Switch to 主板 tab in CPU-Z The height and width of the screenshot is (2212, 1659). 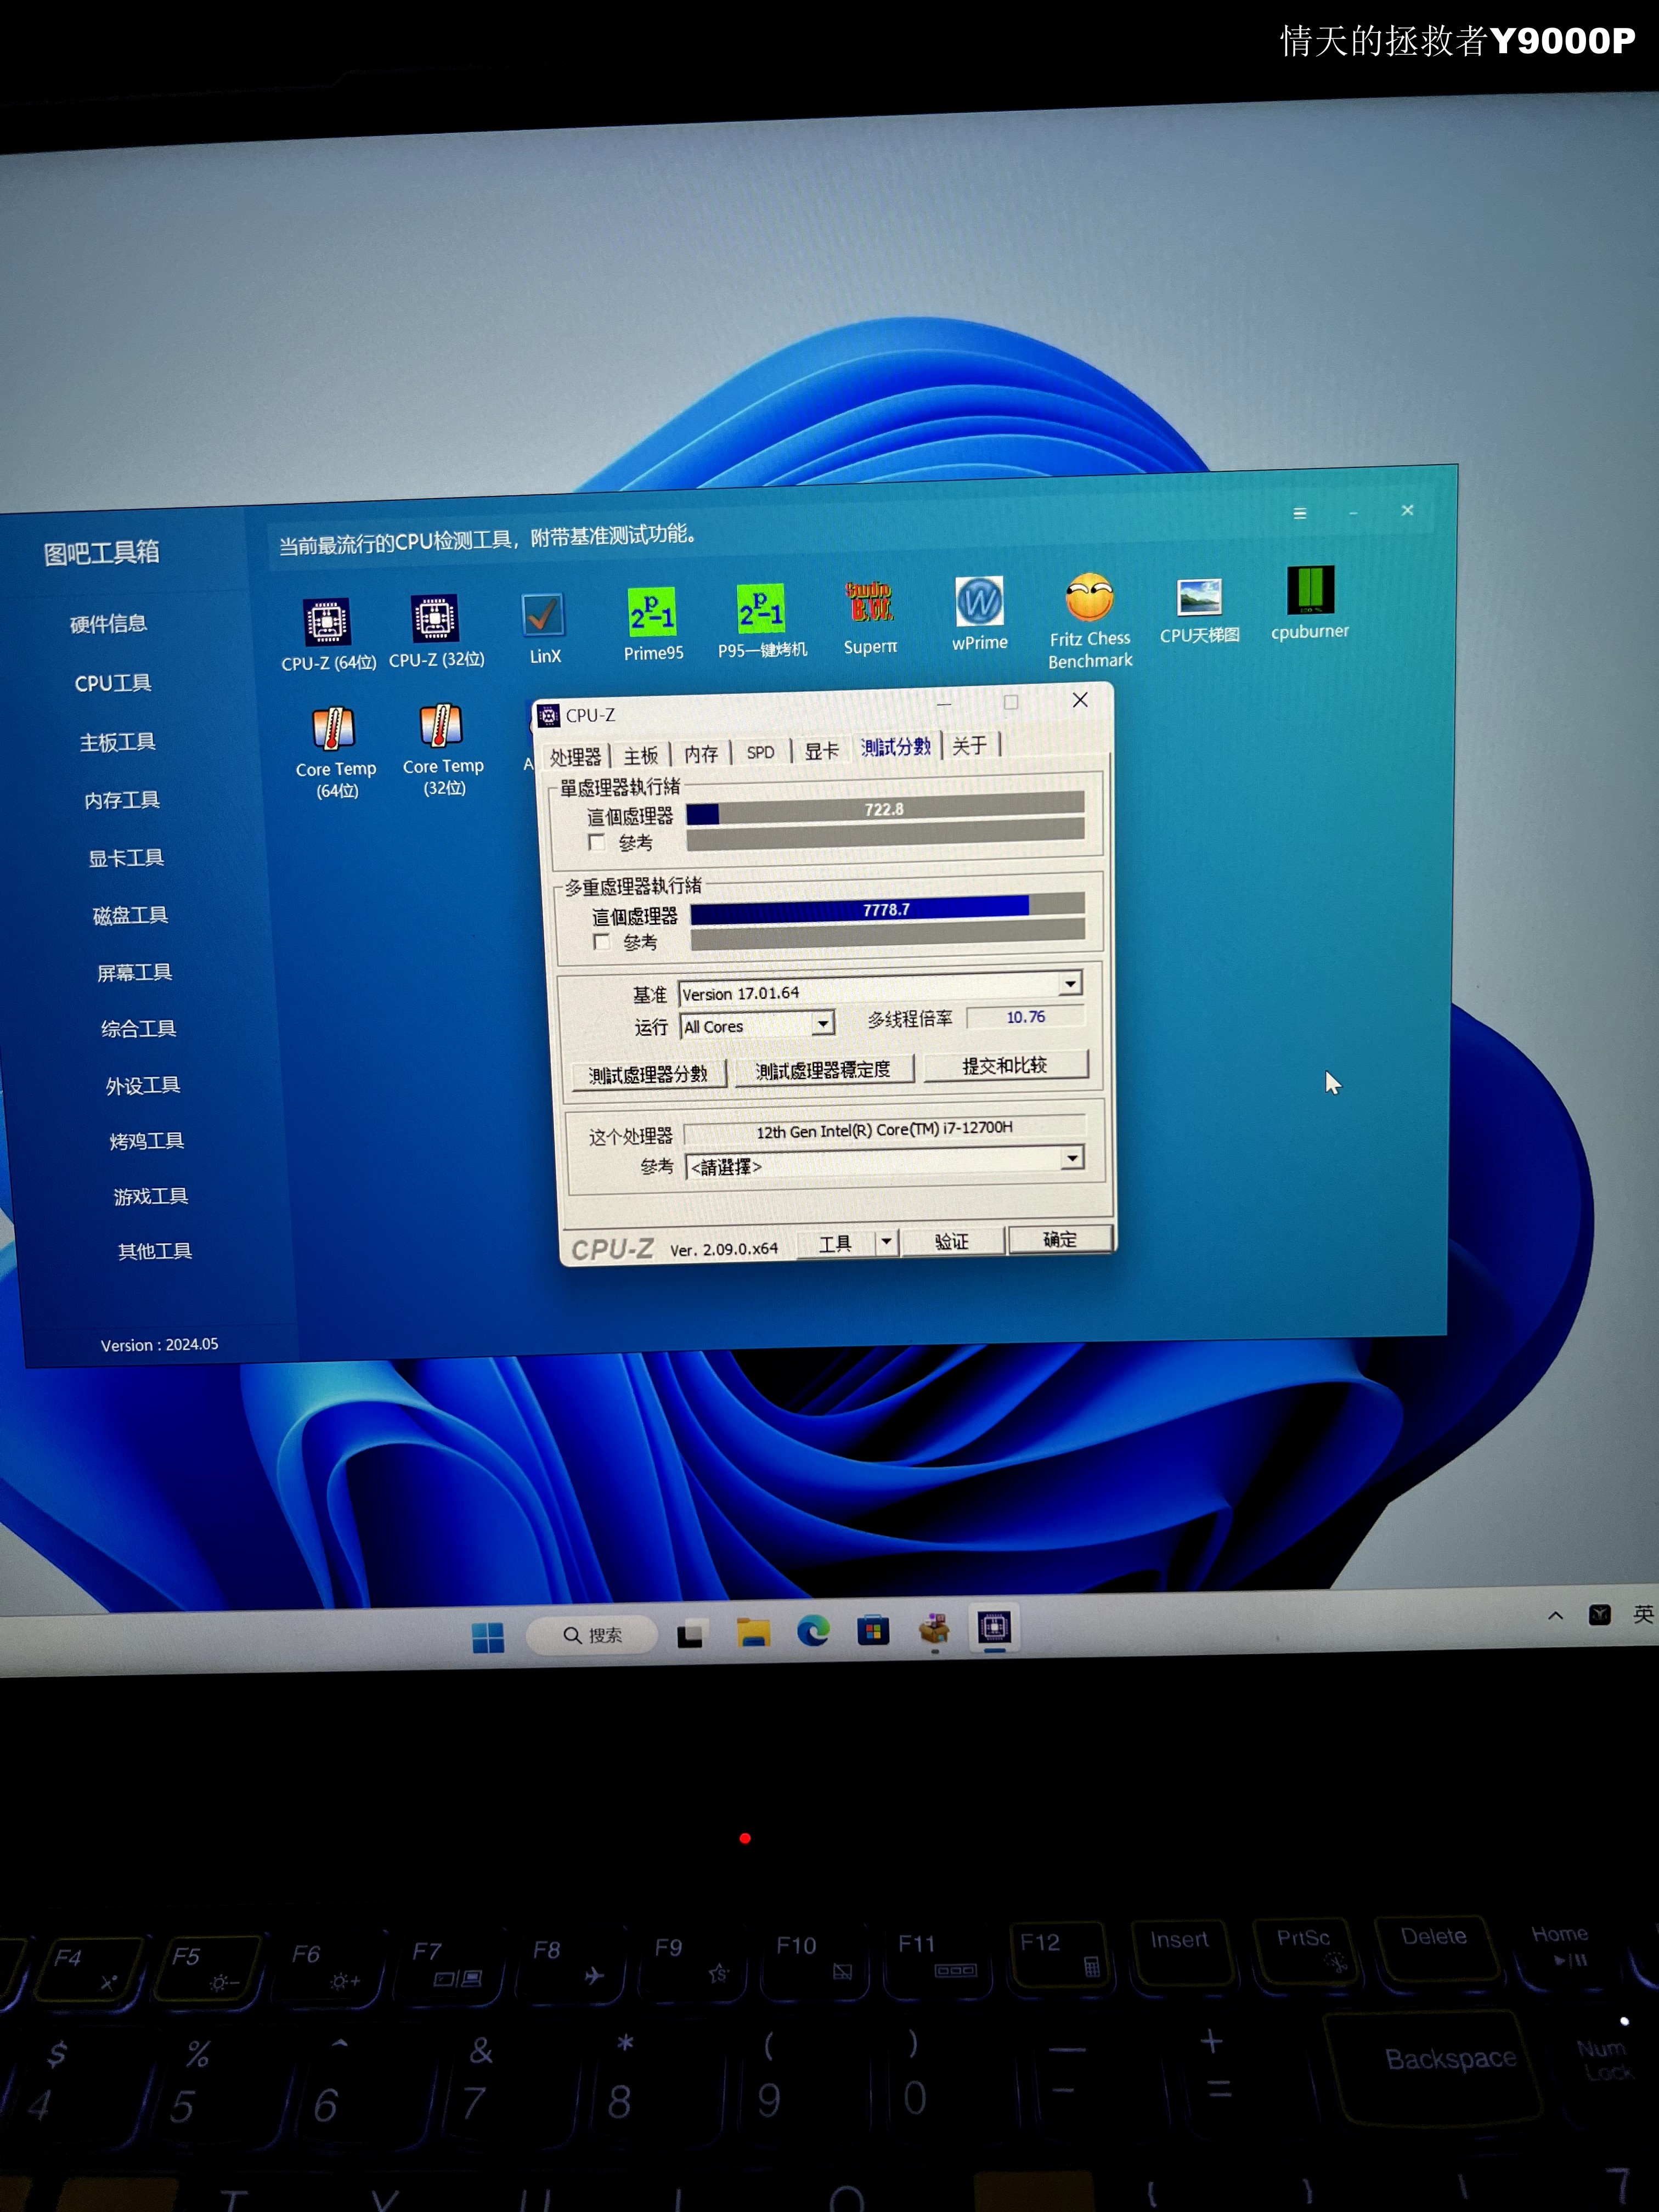click(x=641, y=755)
